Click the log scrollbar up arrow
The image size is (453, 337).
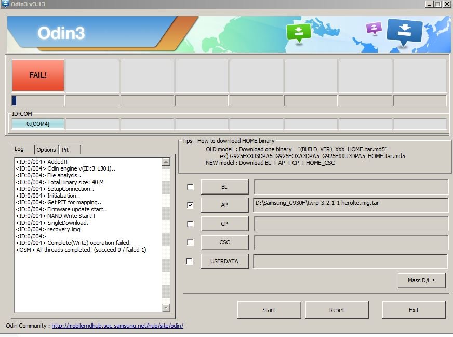[166, 162]
